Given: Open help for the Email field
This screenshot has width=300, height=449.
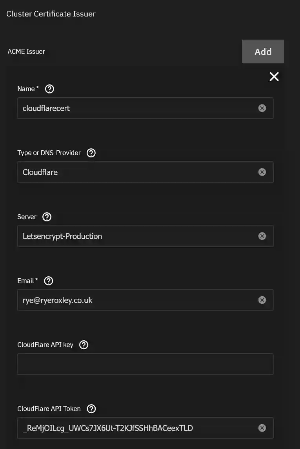Looking at the screenshot, I should [x=48, y=281].
